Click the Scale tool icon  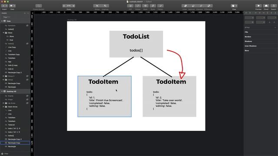click(153, 6)
